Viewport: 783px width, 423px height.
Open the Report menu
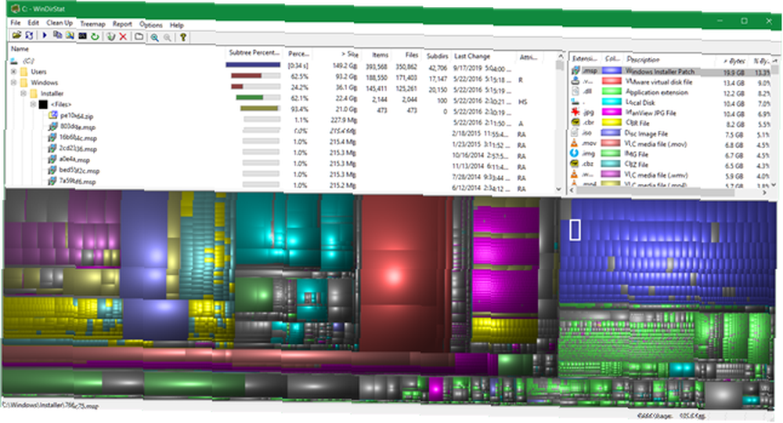pyautogui.click(x=122, y=24)
